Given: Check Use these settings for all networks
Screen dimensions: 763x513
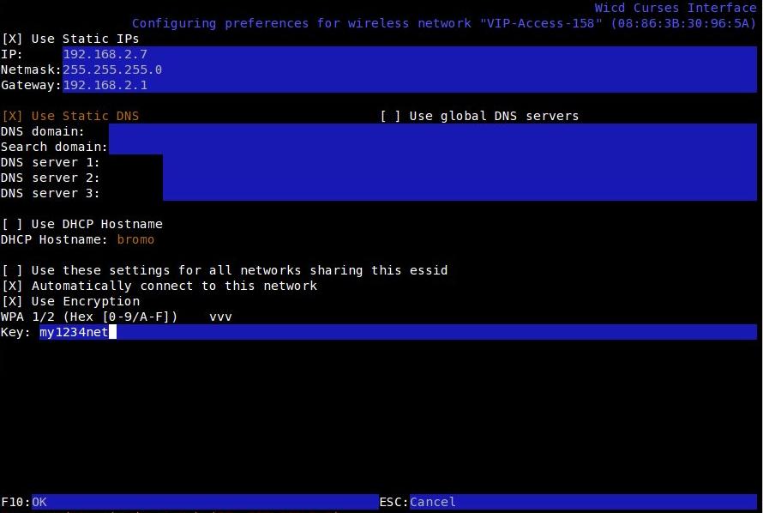Looking at the screenshot, I should point(13,270).
